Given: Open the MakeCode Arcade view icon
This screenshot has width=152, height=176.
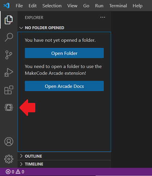Looking at the screenshot, I should click(x=9, y=107).
